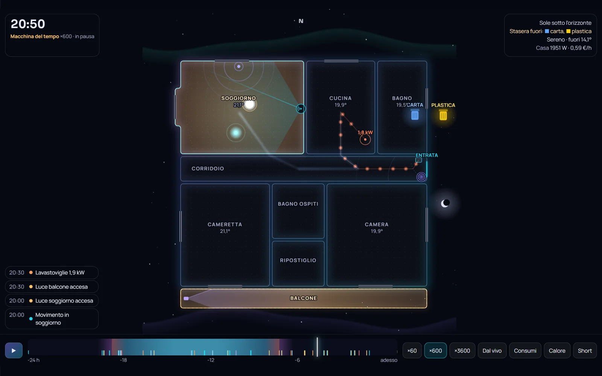This screenshot has width=602, height=376.
Task: Switch to Dal vivo live mode
Action: tap(492, 350)
